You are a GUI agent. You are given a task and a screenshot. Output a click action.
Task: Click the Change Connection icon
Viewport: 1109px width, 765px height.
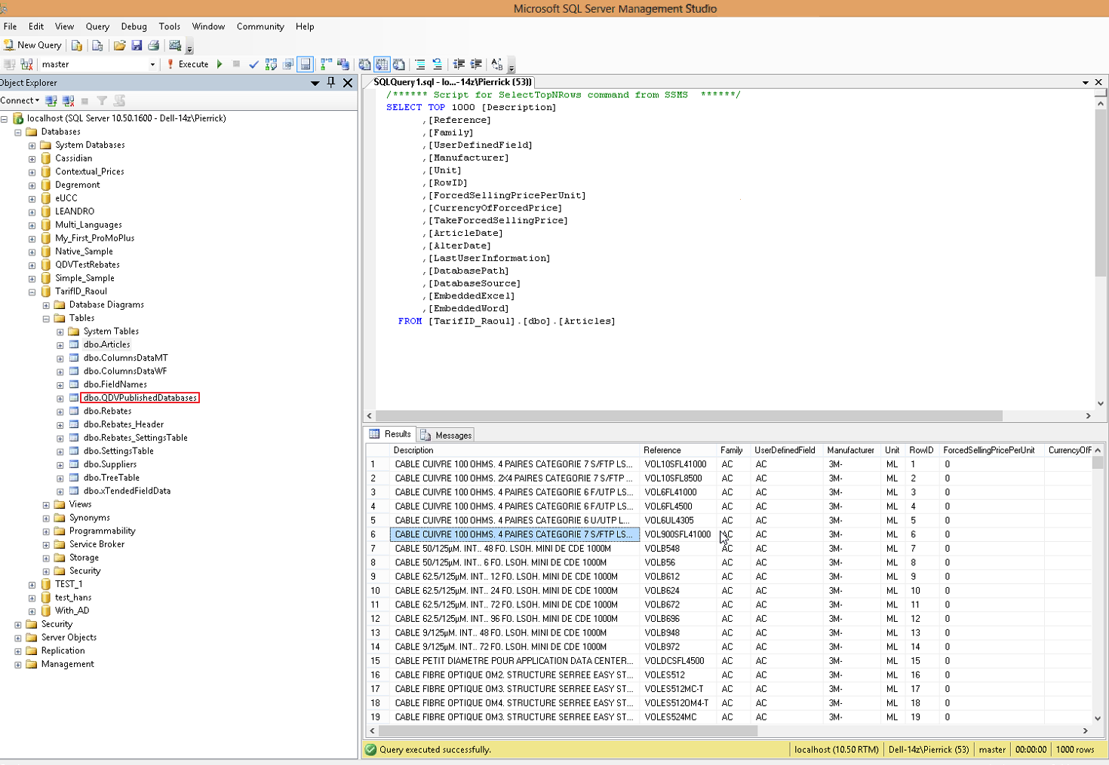(27, 64)
